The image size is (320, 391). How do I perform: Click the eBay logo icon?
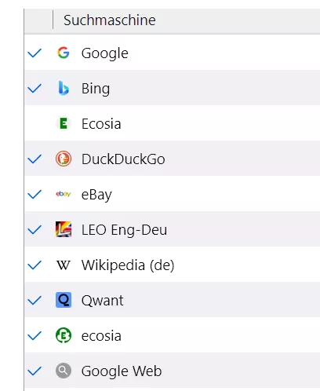[x=64, y=194]
